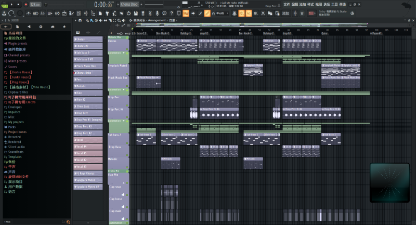Screen dimensions: 416x225
Task: Click the master pitch knob
Action: click(20, 13)
